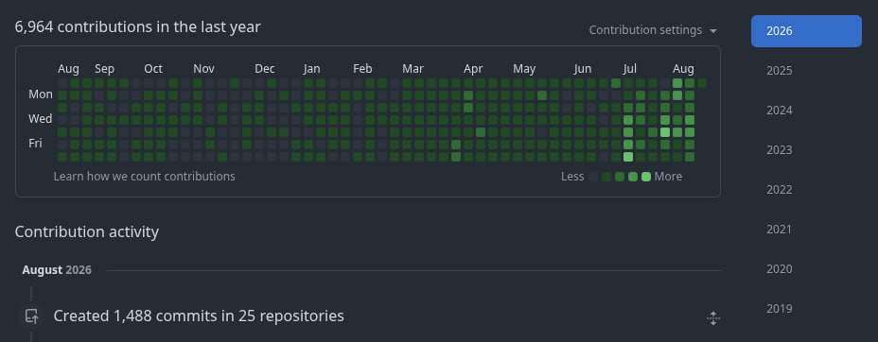Open the 2021 contributions year
This screenshot has height=342, width=878.
pyautogui.click(x=780, y=230)
